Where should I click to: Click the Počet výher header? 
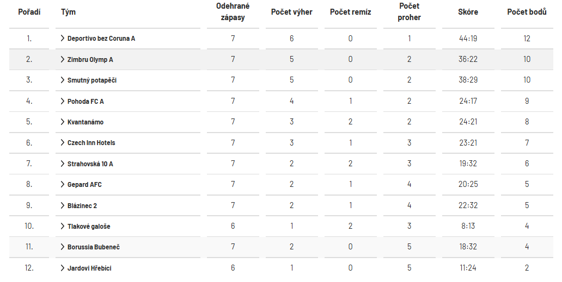coord(291,12)
